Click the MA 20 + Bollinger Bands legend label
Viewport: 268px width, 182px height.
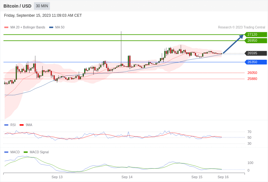tap(28, 27)
